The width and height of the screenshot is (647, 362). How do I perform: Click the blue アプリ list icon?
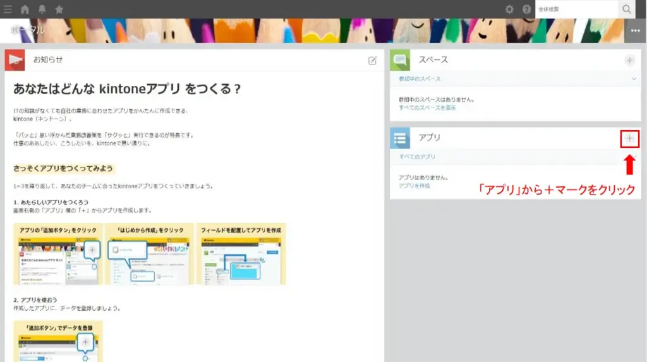point(400,138)
